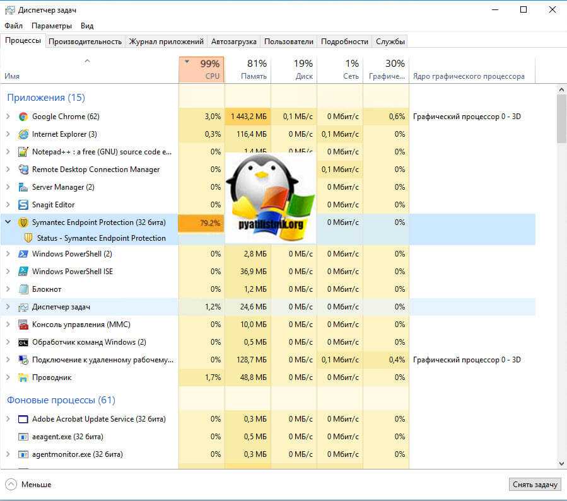Click the Symantec Endpoint Protection shield icon

23,222
